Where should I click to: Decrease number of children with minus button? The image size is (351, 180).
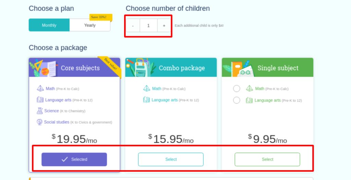[133, 26]
